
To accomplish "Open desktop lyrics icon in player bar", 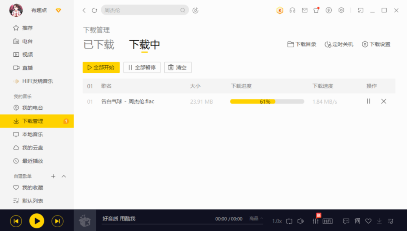I will point(357,221).
